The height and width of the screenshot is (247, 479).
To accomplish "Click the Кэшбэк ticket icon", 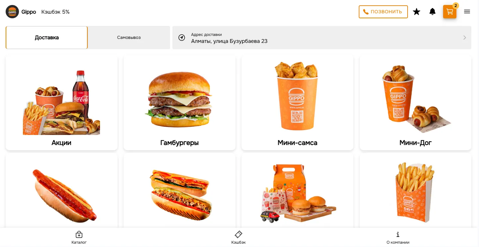I will click(x=239, y=234).
